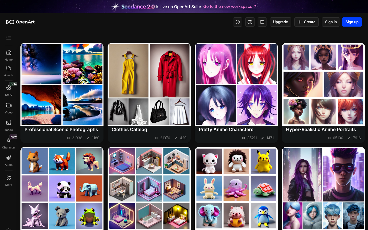Image resolution: width=368 pixels, height=230 pixels.
Task: Click eye icon on Pretty Anime Characters
Action: coord(244,138)
